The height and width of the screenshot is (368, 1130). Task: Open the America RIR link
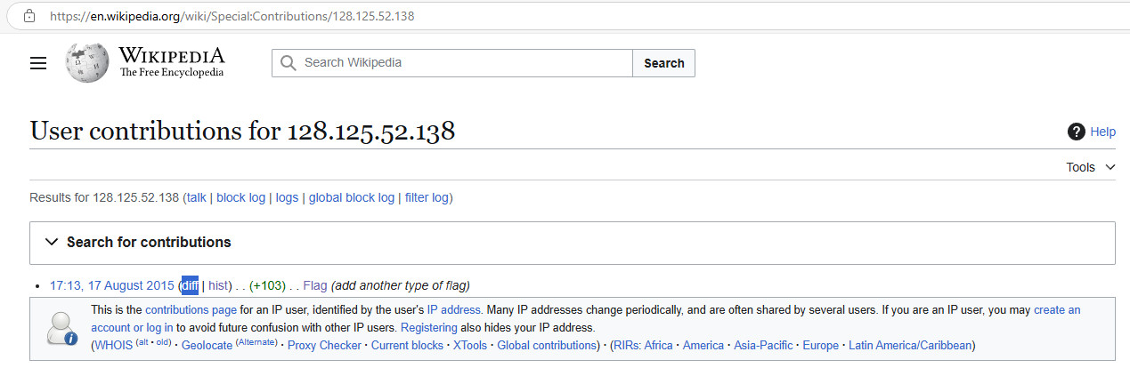tap(703, 345)
